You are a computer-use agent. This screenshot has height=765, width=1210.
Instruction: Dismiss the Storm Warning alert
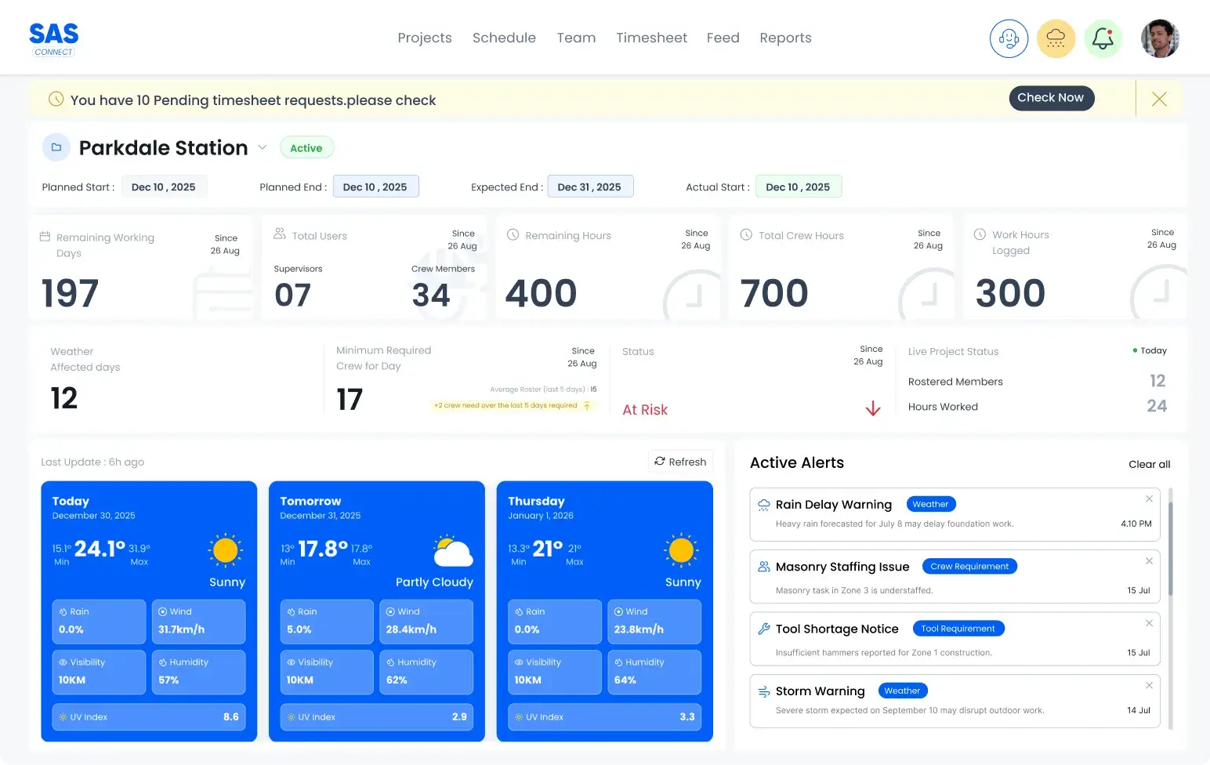pos(1149,684)
